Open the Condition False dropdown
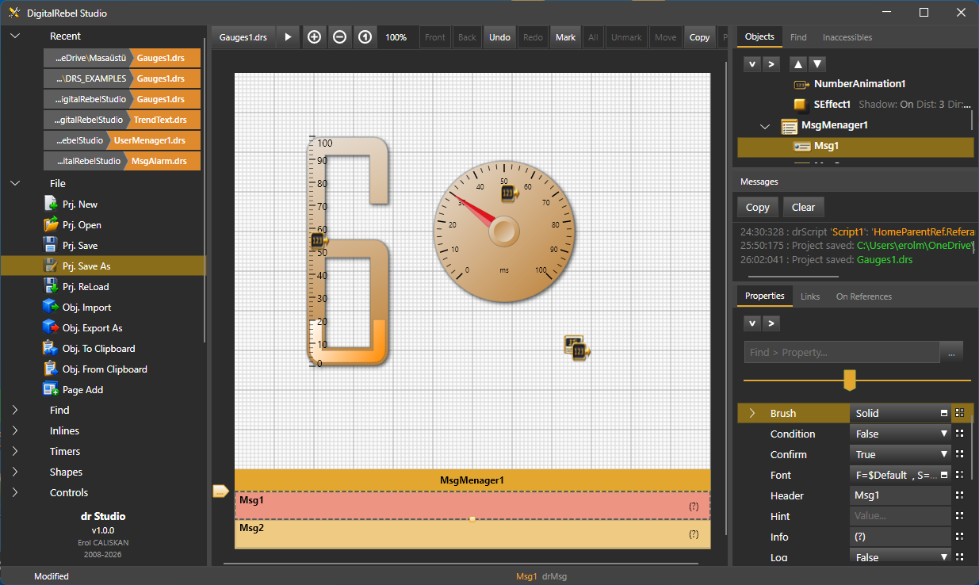Image resolution: width=979 pixels, height=585 pixels. point(901,434)
